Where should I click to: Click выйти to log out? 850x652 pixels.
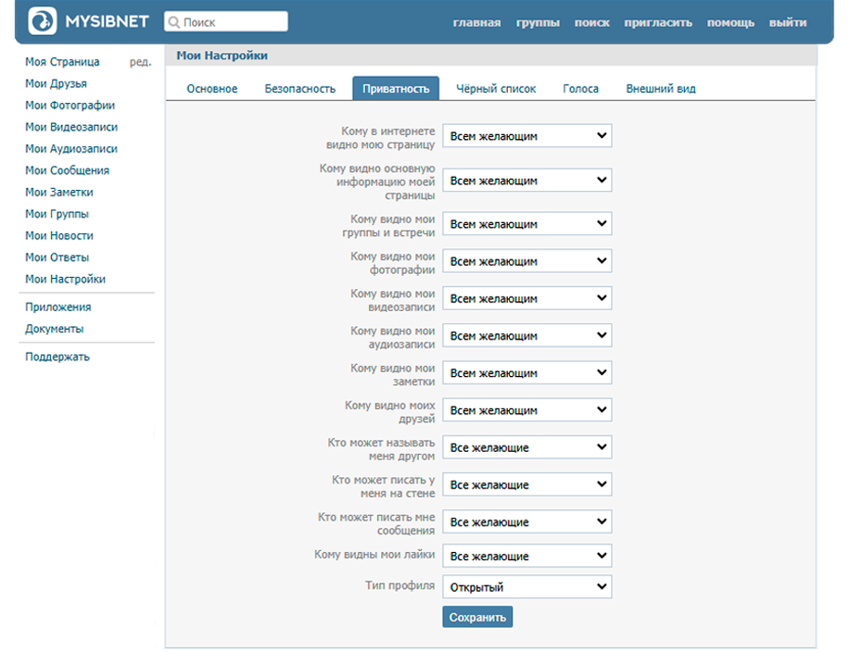[787, 22]
